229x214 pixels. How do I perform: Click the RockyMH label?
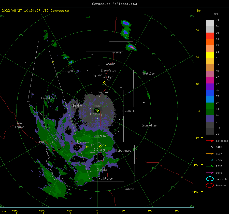click(x=67, y=71)
